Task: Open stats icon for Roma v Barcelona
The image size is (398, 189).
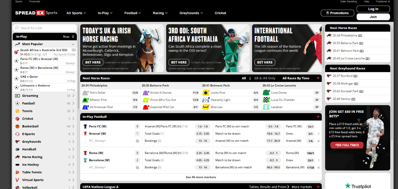Action: point(137,167)
